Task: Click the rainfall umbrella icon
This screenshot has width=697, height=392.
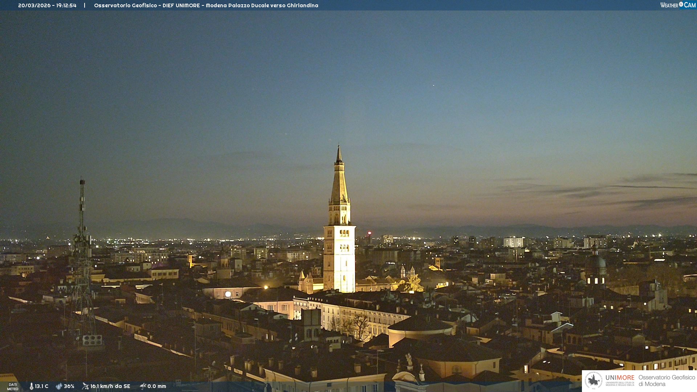Action: coord(143,386)
